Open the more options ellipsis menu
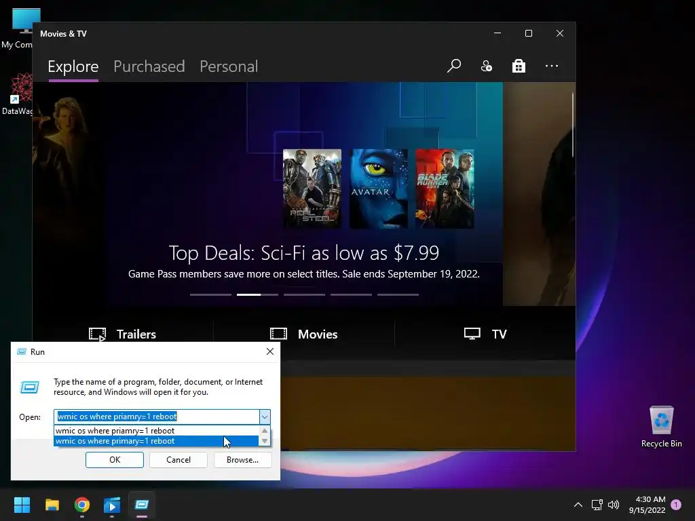 pyautogui.click(x=551, y=66)
